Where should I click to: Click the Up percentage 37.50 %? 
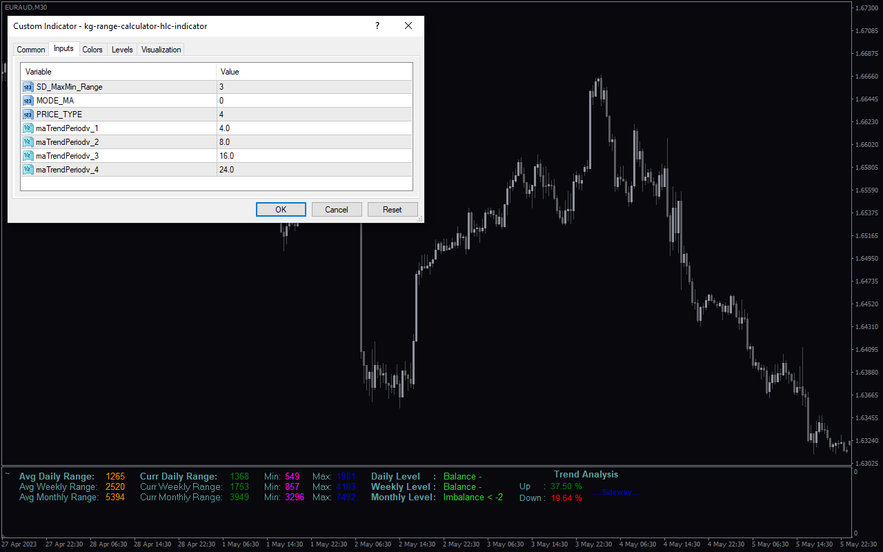click(x=566, y=486)
